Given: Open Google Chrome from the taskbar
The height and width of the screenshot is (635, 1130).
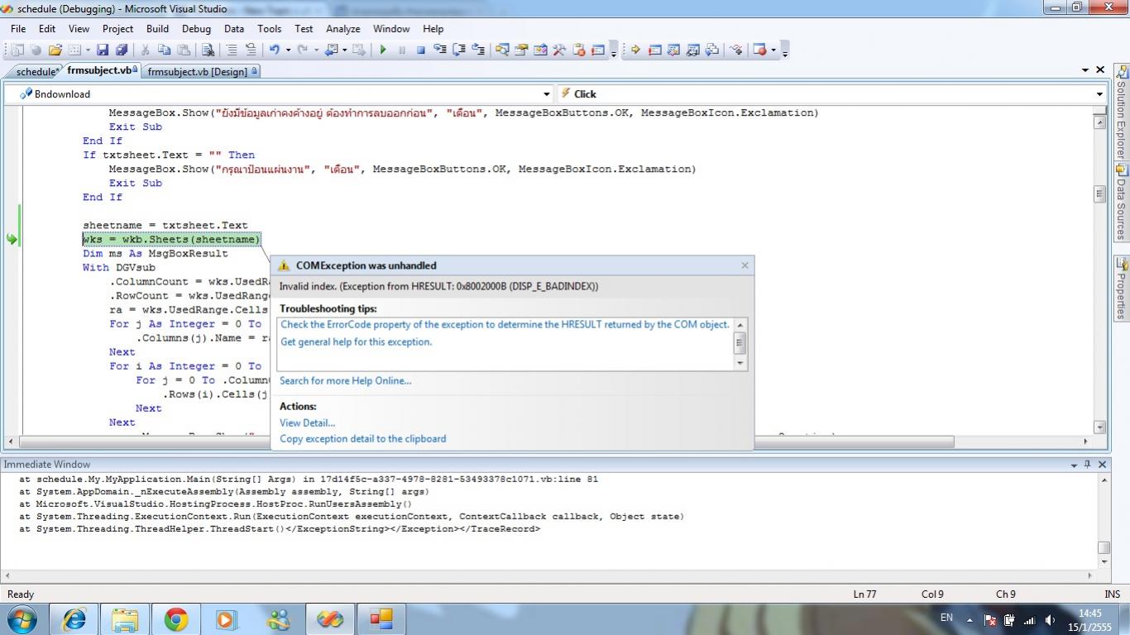Looking at the screenshot, I should click(175, 619).
